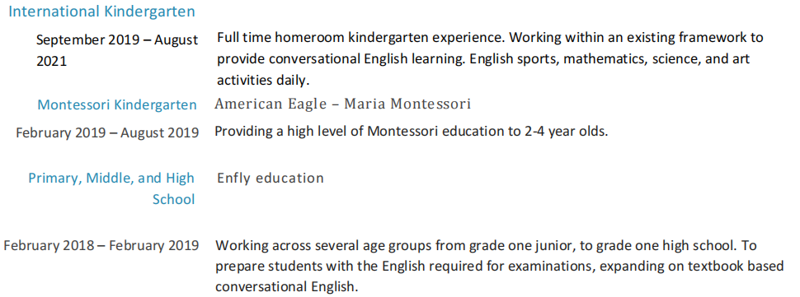Click the word School under Primary heading
800x297 pixels.
(173, 199)
